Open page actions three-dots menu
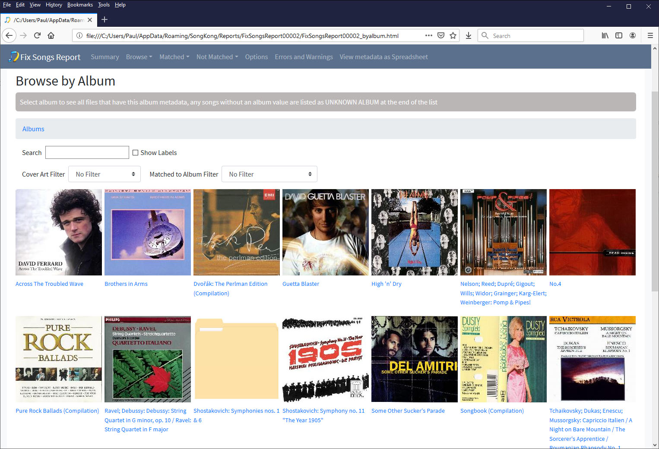Viewport: 659px width, 449px height. pos(428,35)
